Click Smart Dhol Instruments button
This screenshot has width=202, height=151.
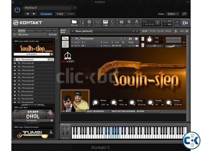32,120
